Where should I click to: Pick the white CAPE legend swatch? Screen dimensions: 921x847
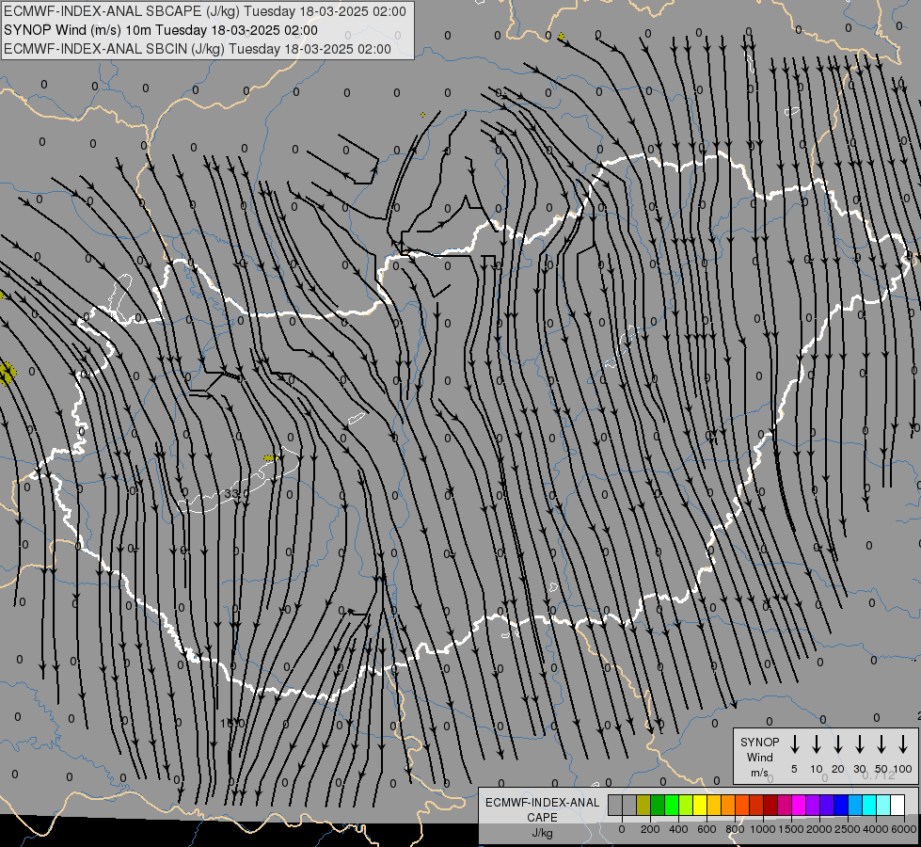coord(897,805)
